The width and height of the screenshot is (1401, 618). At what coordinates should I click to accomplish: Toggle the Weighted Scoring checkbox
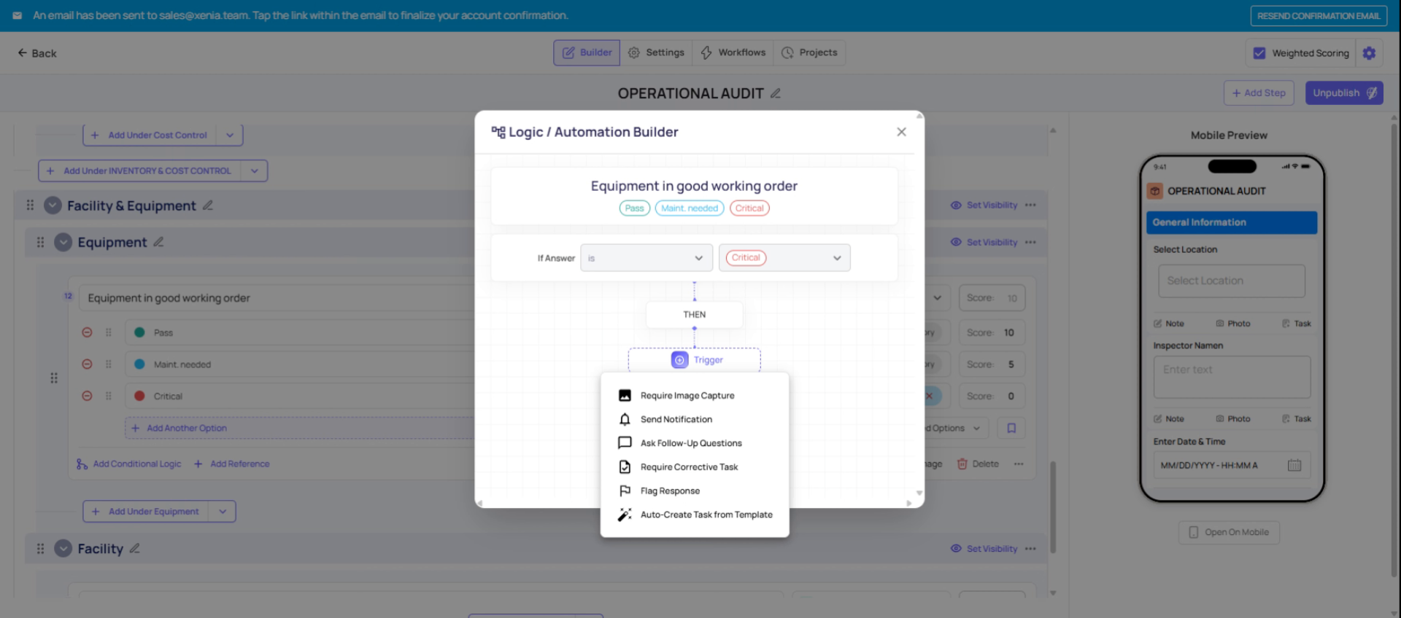1259,53
